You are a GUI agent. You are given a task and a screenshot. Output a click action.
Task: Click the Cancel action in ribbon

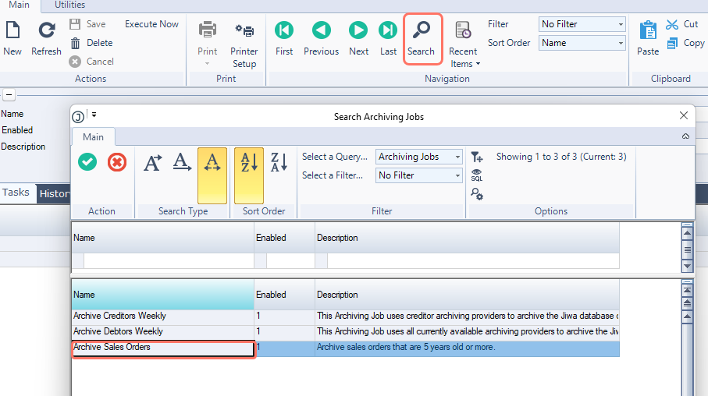(91, 62)
